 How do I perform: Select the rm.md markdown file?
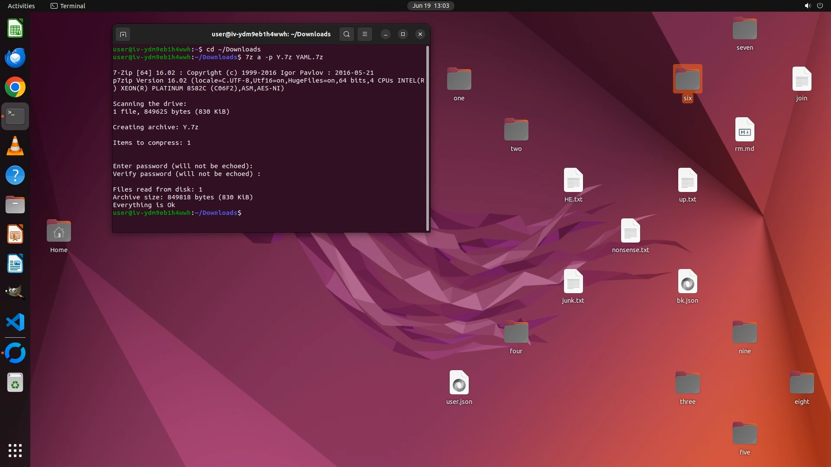(x=744, y=130)
